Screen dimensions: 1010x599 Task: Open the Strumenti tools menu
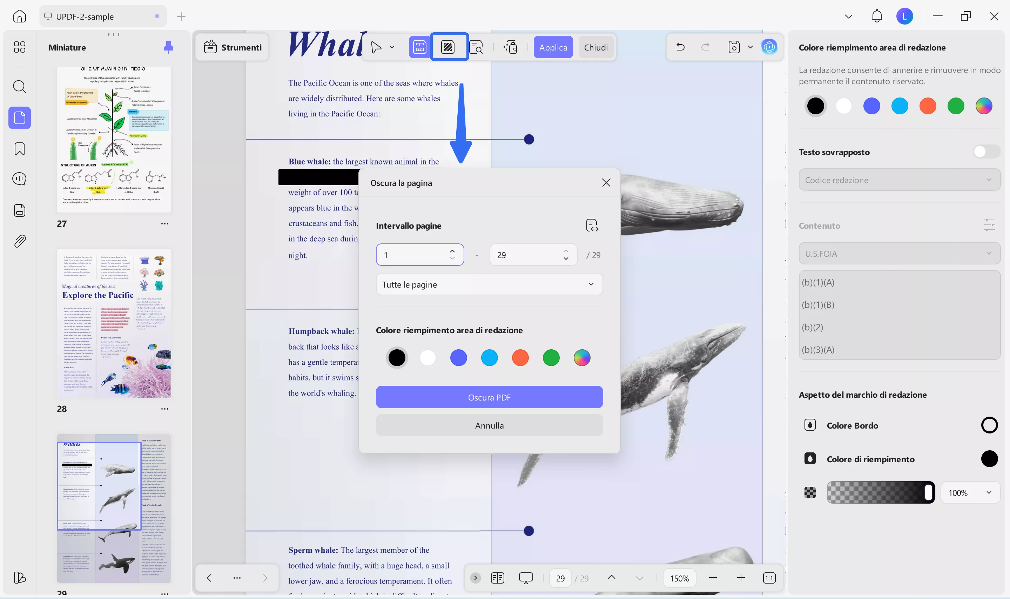point(233,47)
